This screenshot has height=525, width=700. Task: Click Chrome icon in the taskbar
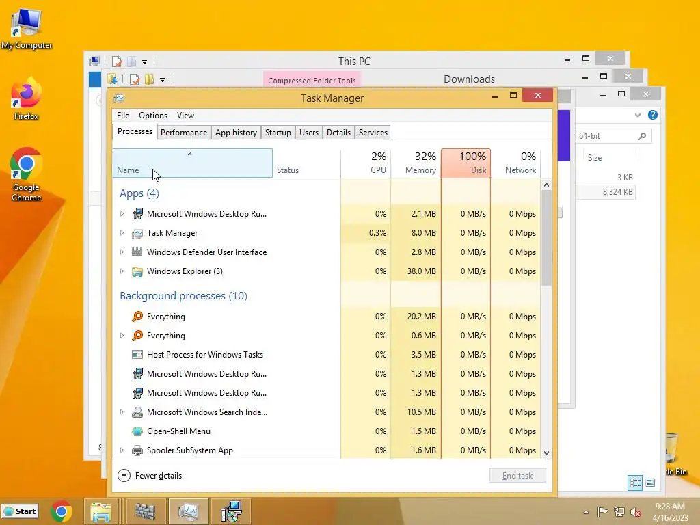click(x=62, y=511)
